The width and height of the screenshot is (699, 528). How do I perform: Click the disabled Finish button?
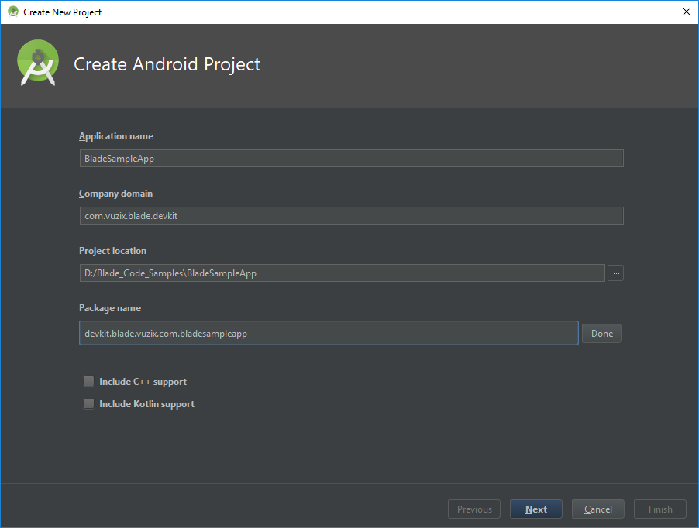tap(660, 509)
